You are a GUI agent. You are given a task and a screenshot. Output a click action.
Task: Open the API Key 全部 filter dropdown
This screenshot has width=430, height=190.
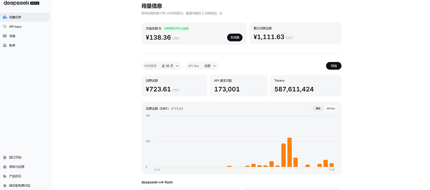click(202, 66)
